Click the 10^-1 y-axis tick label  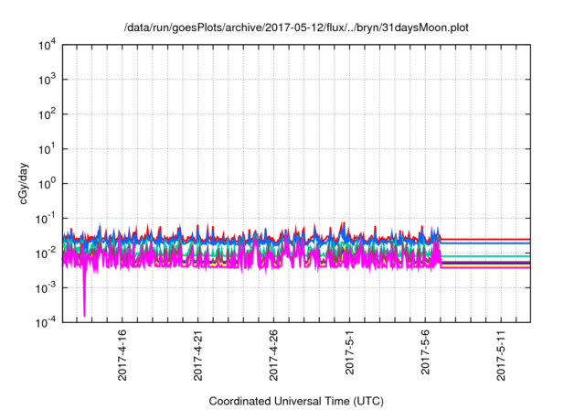[48, 218]
